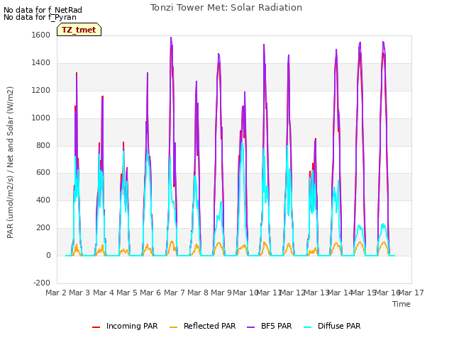
Task: Click the Mar 7 peak of BF5 PAR curve
Action: (x=171, y=38)
